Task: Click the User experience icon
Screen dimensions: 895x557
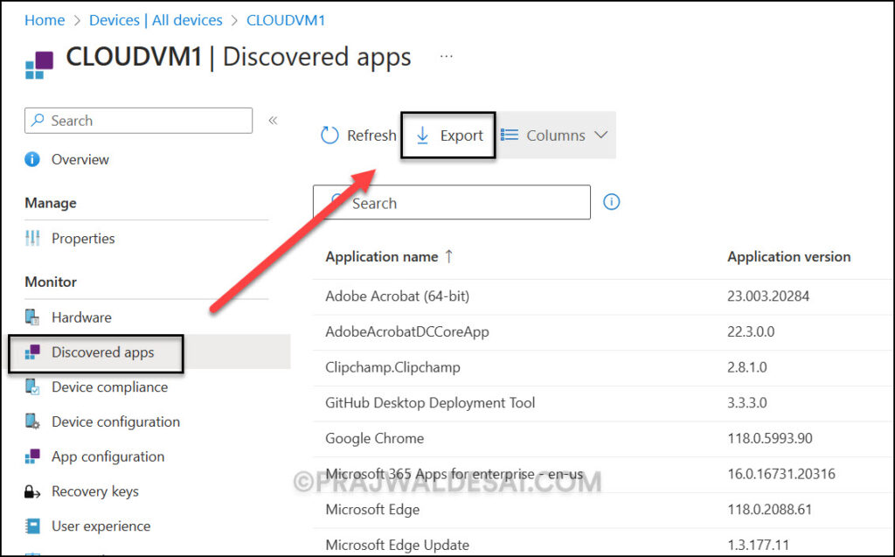Action: (x=32, y=526)
